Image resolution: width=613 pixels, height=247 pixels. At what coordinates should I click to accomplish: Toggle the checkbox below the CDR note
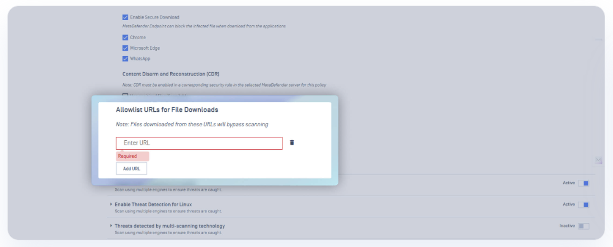(125, 94)
